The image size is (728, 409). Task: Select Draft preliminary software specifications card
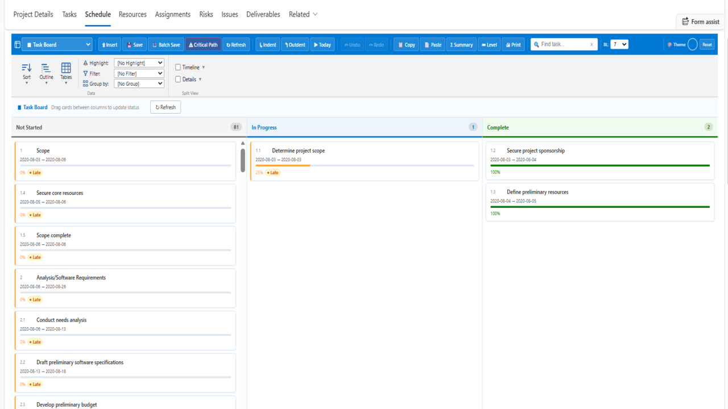[x=125, y=373]
